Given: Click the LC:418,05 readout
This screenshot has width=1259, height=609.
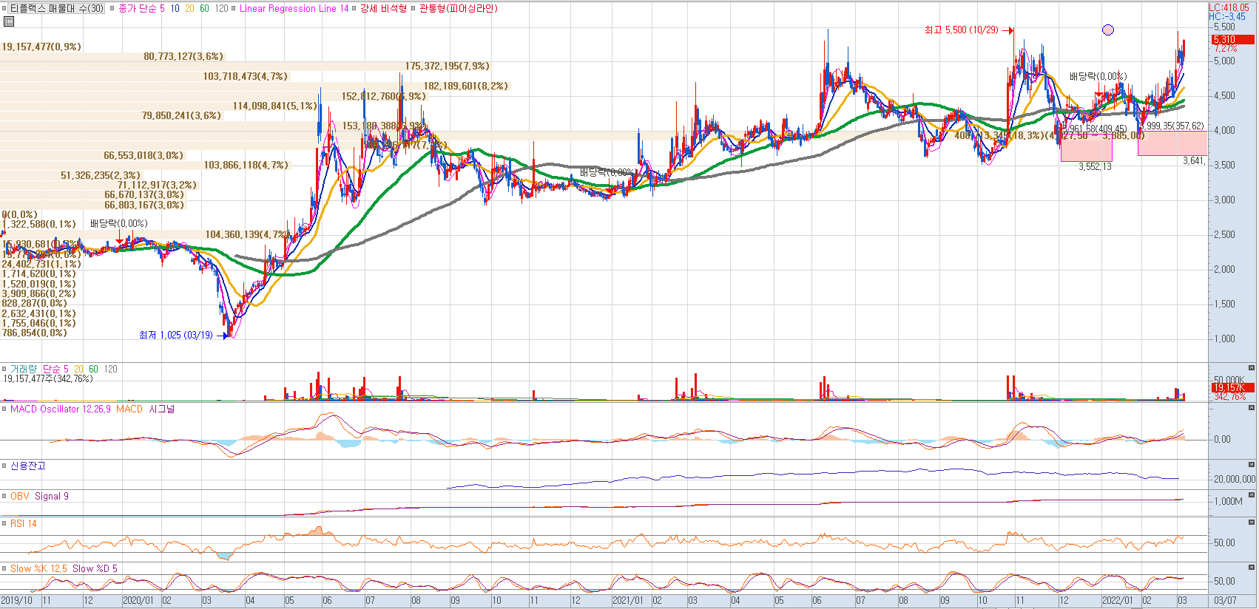Looking at the screenshot, I should 1229,7.
